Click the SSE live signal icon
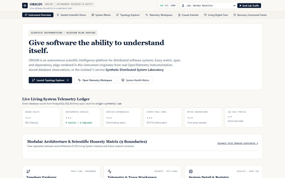The image size is (285, 178). click(x=162, y=6)
